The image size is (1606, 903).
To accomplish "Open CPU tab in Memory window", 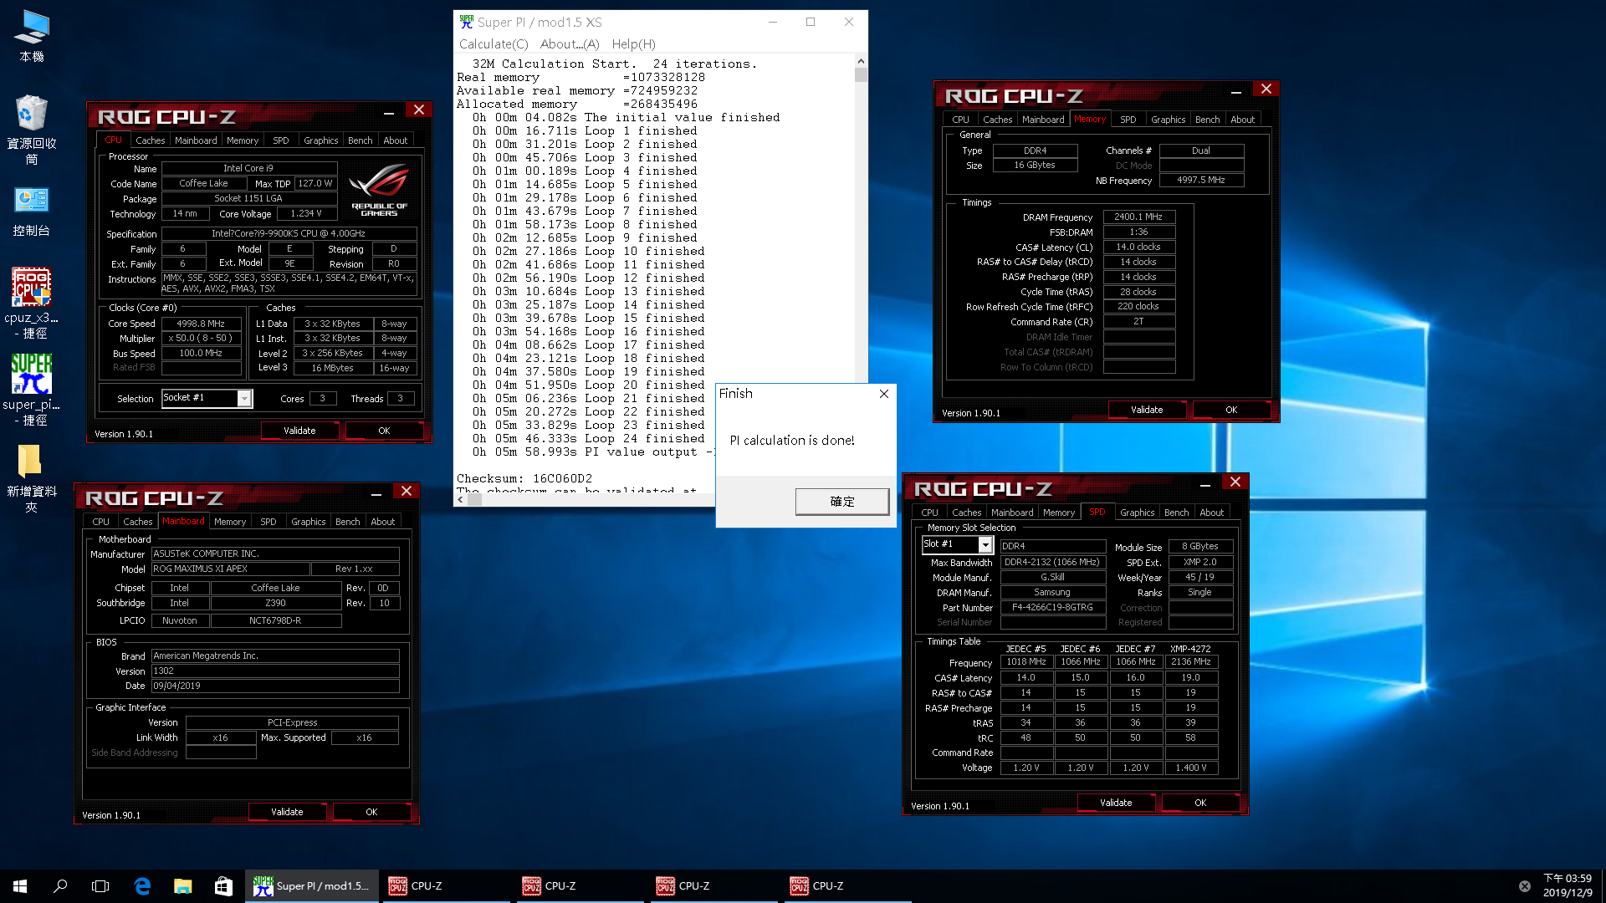I will [960, 120].
